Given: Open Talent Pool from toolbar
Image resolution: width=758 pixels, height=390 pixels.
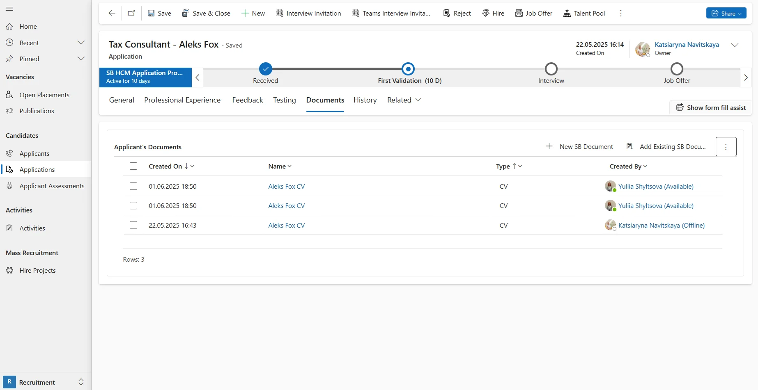Looking at the screenshot, I should (584, 13).
